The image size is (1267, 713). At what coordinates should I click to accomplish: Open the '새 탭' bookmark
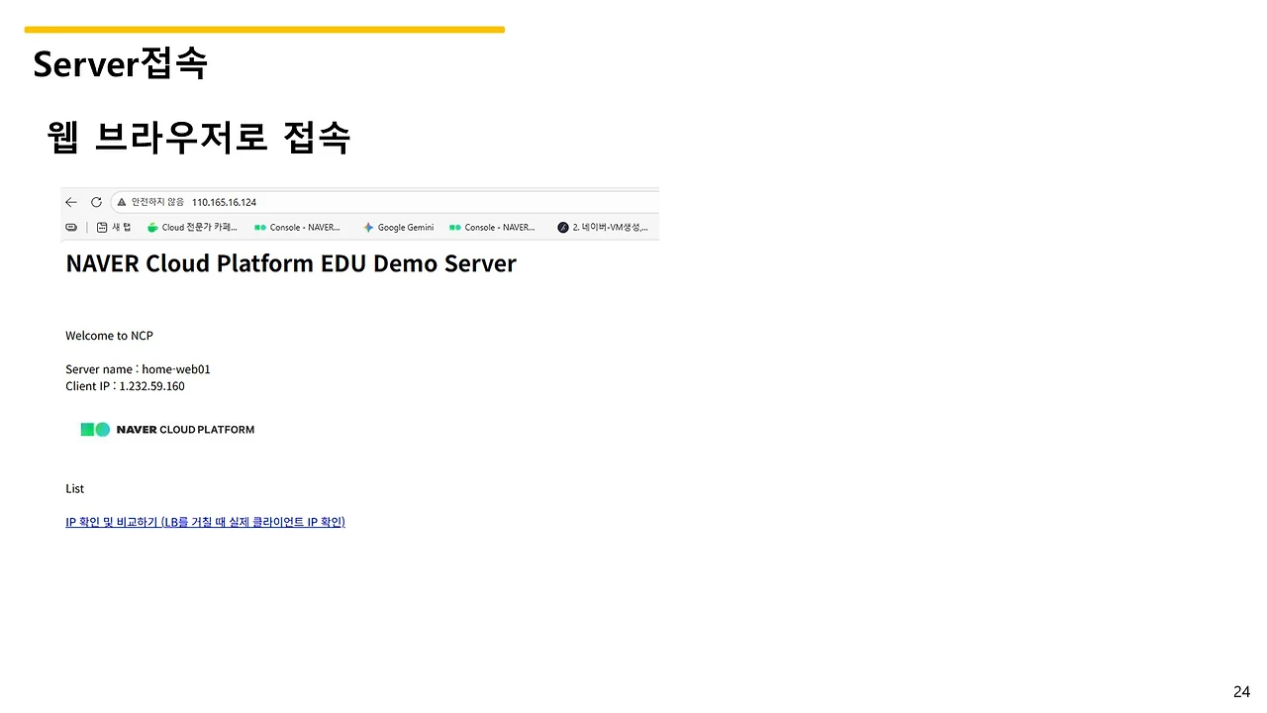click(x=114, y=227)
